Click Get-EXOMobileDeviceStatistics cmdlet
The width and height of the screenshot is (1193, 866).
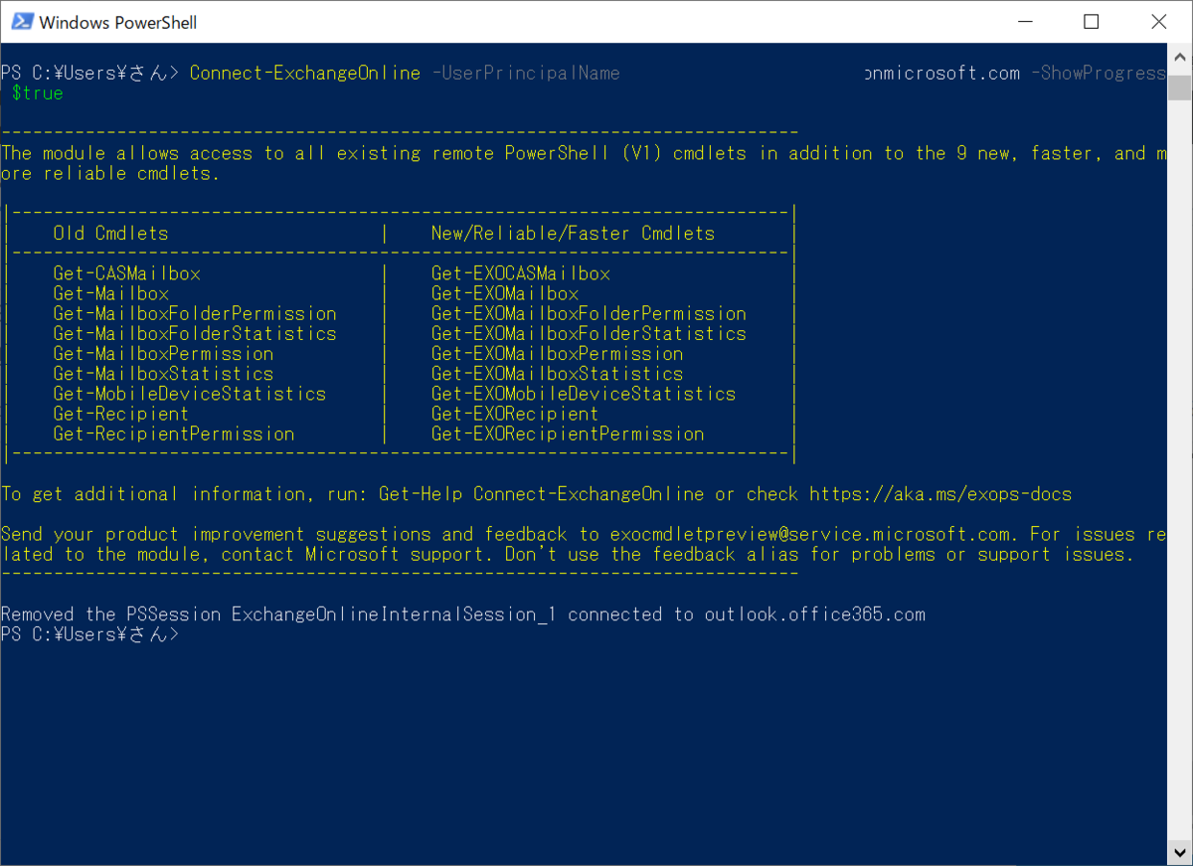click(x=584, y=394)
